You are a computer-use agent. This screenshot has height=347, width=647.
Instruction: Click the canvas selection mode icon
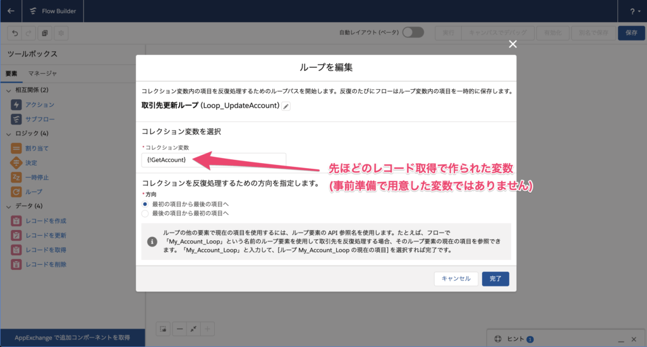[164, 329]
